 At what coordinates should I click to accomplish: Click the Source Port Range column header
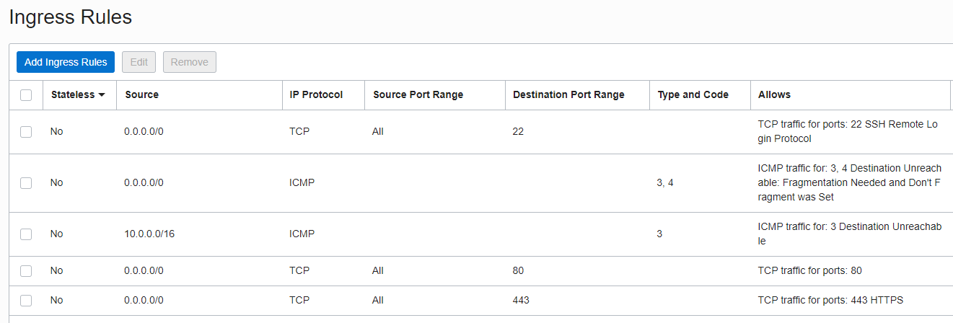coord(418,94)
